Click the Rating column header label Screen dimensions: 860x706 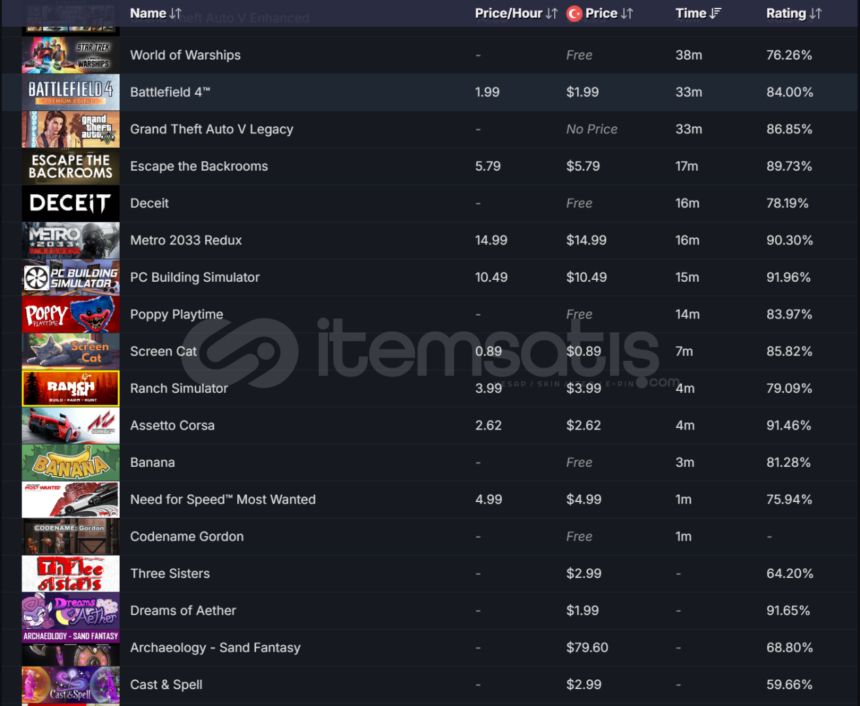(786, 13)
